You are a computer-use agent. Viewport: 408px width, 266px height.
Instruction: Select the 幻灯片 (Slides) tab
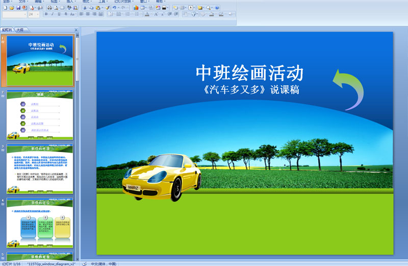[7, 30]
